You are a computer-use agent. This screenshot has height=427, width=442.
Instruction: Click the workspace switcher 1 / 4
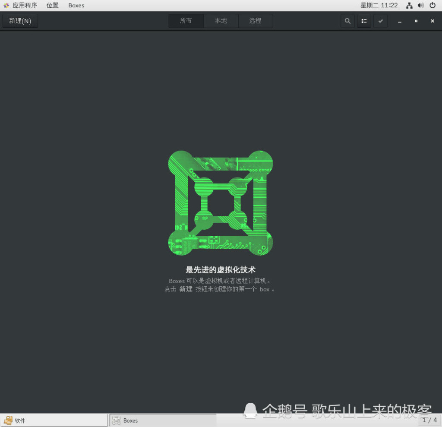[x=429, y=420]
